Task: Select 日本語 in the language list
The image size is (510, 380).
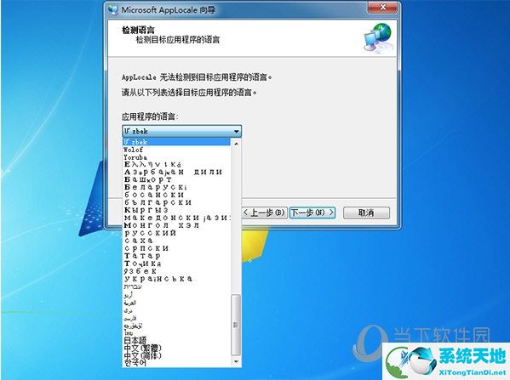Action: click(x=176, y=340)
